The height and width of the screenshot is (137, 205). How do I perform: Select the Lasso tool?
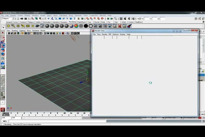[x=3, y=37]
